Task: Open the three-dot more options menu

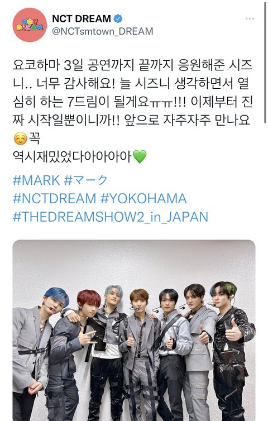Action: tap(250, 18)
